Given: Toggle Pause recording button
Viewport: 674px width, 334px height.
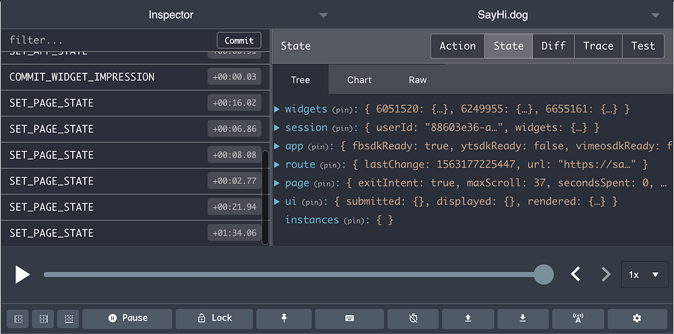Looking at the screenshot, I should (127, 319).
